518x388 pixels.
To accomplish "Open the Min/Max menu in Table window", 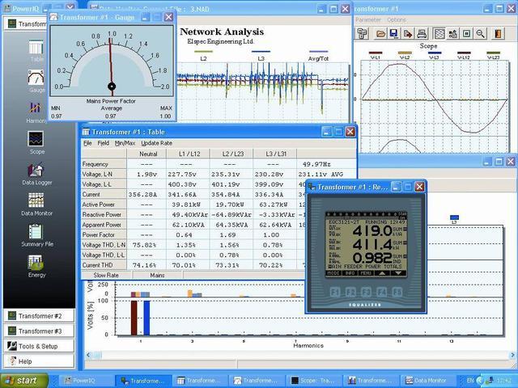I will coord(125,143).
